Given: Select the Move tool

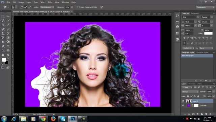Looking at the screenshot, I should pos(8,16).
